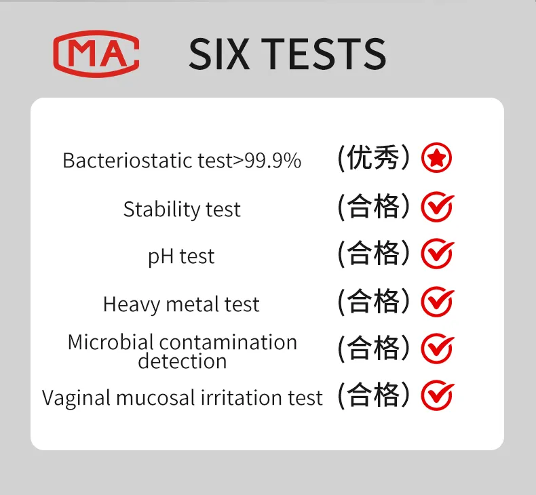Click the (优秀) rating text
The height and width of the screenshot is (495, 536).
pos(374,157)
